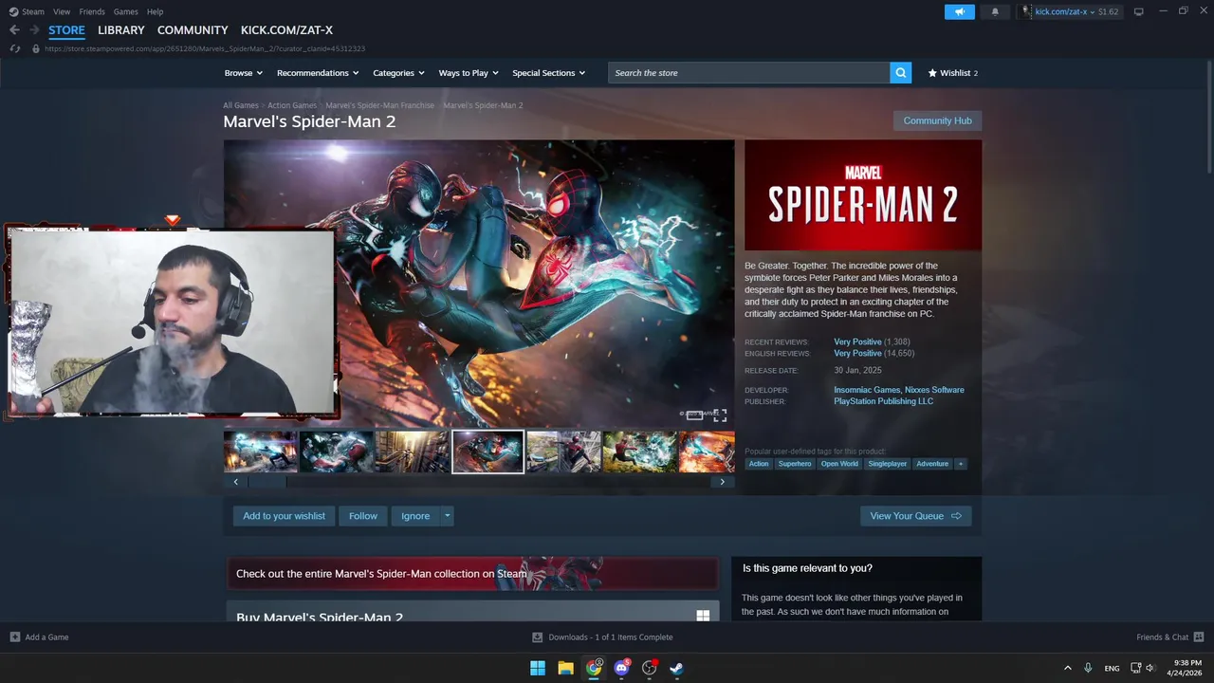Launch File Explorer from taskbar
The image size is (1214, 683).
[x=565, y=668]
